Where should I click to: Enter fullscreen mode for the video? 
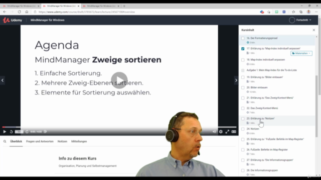point(227,131)
